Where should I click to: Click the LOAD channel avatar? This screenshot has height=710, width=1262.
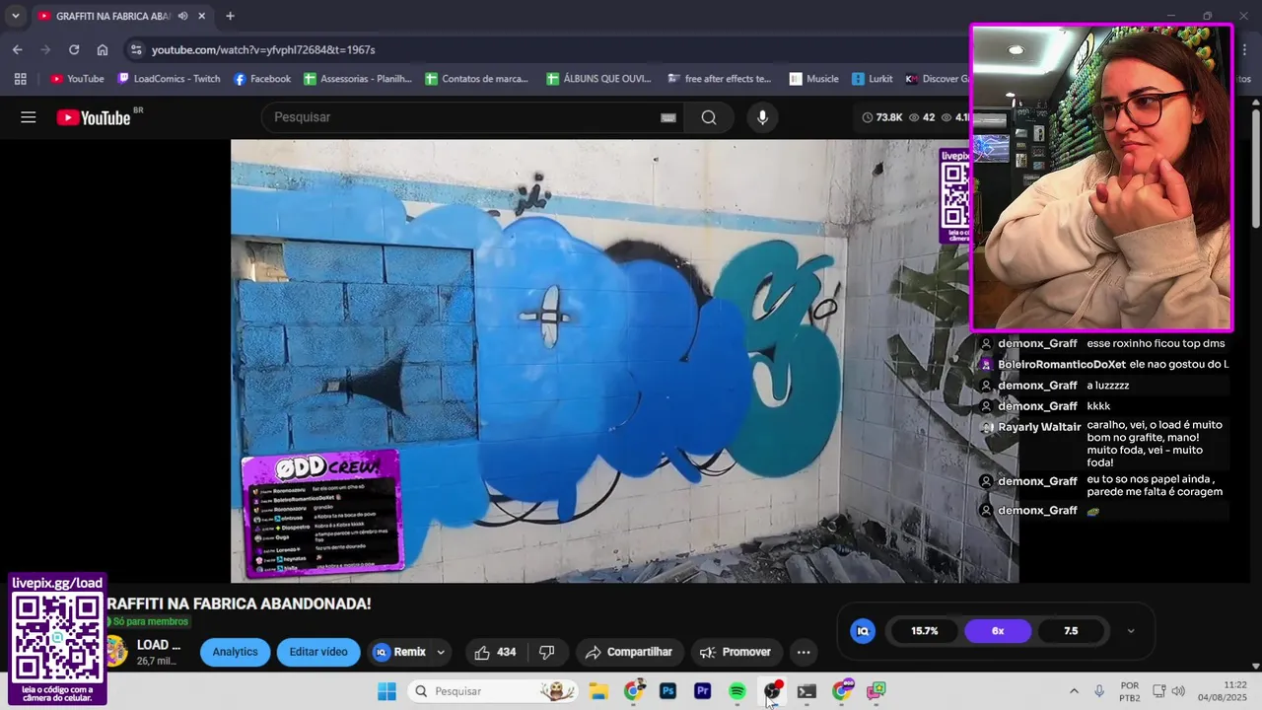[117, 651]
